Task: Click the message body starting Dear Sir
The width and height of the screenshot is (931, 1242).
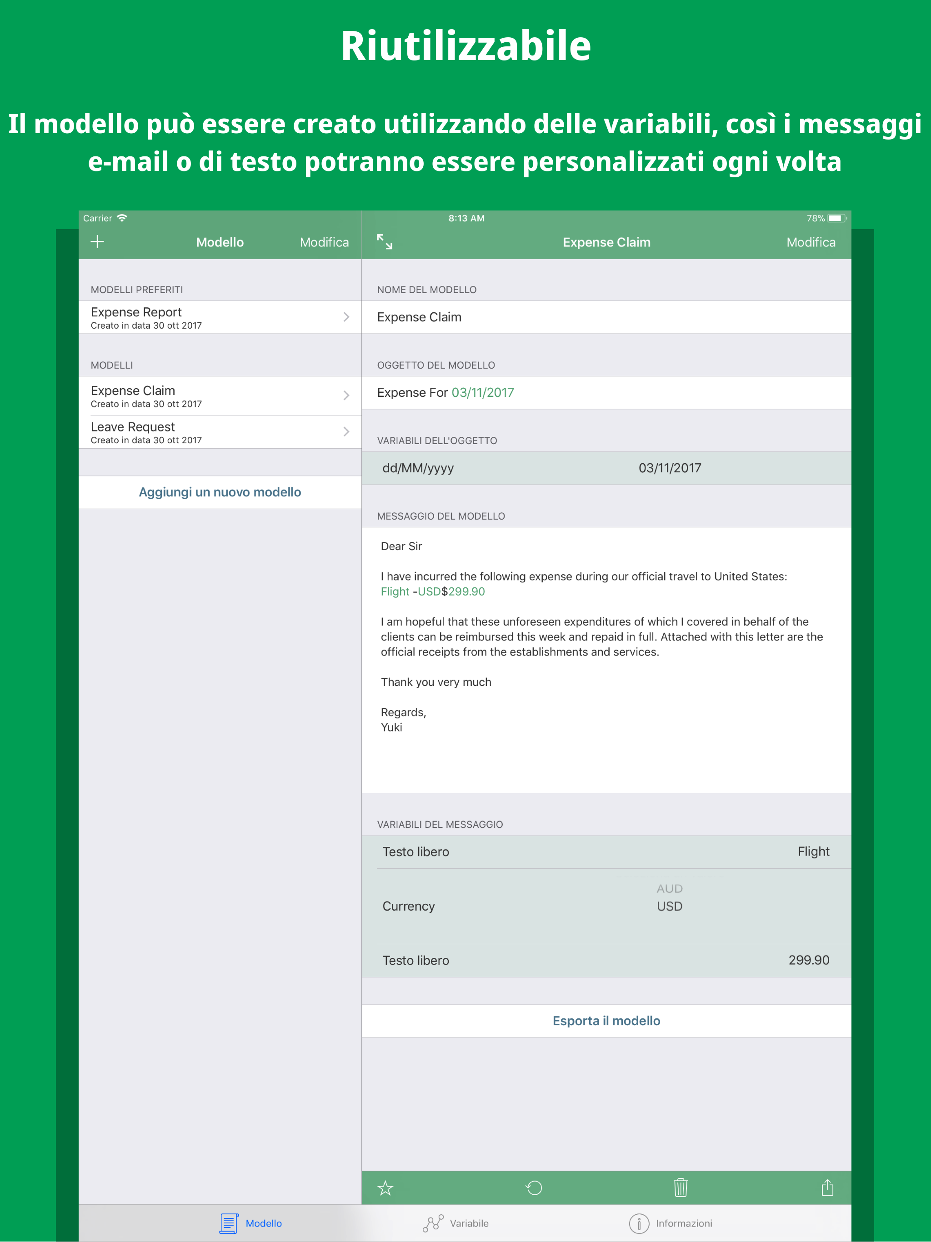Action: (606, 660)
